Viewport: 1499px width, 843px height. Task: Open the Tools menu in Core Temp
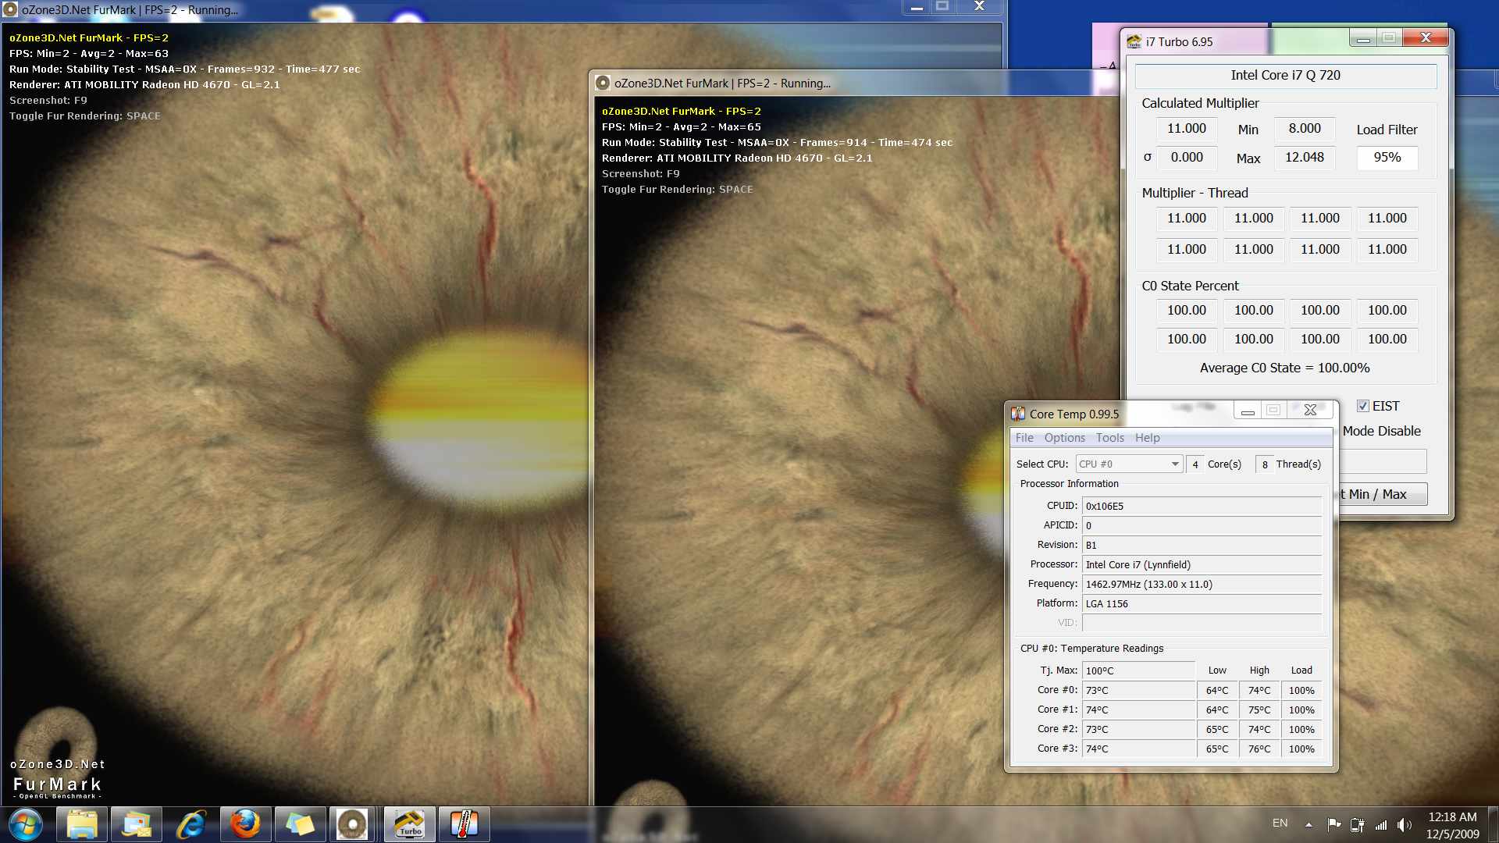tap(1110, 438)
